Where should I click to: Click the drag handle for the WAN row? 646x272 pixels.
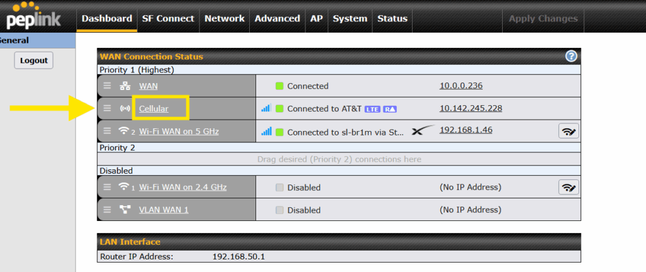point(107,86)
